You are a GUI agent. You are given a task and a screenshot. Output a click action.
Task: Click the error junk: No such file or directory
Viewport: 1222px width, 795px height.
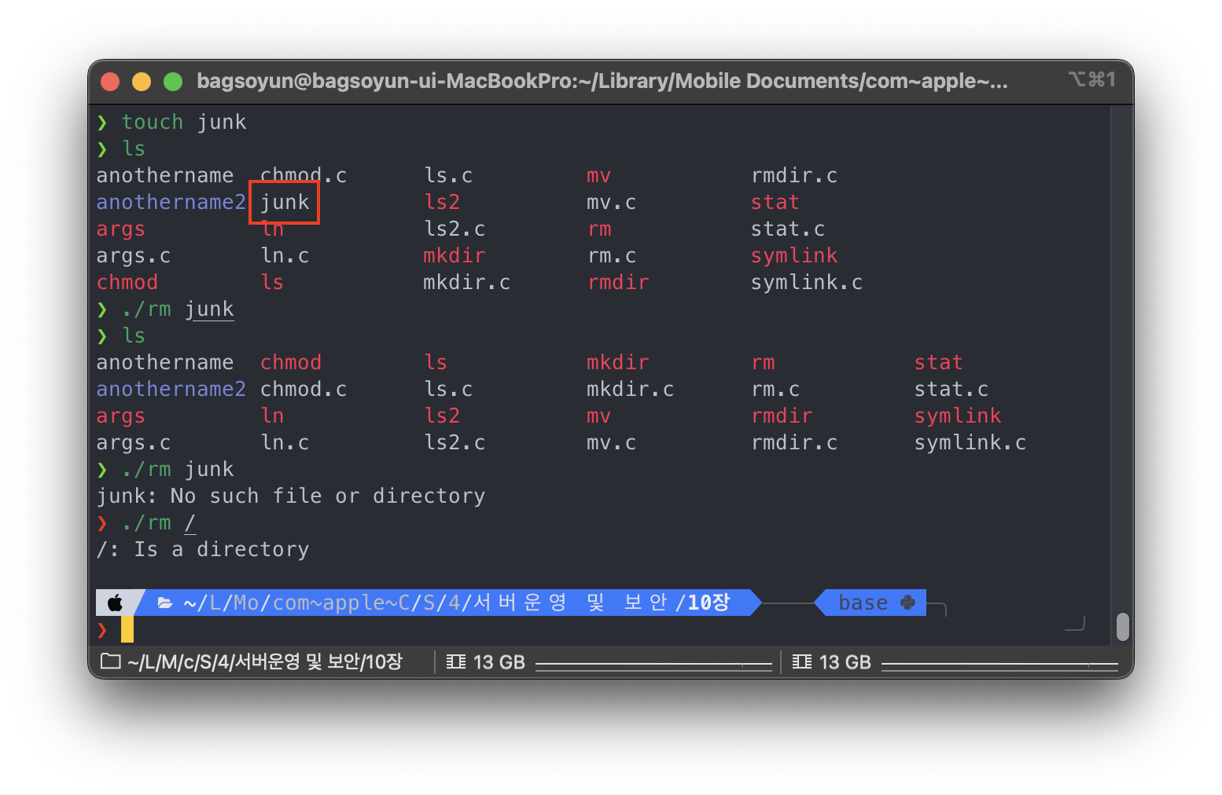[x=291, y=496]
